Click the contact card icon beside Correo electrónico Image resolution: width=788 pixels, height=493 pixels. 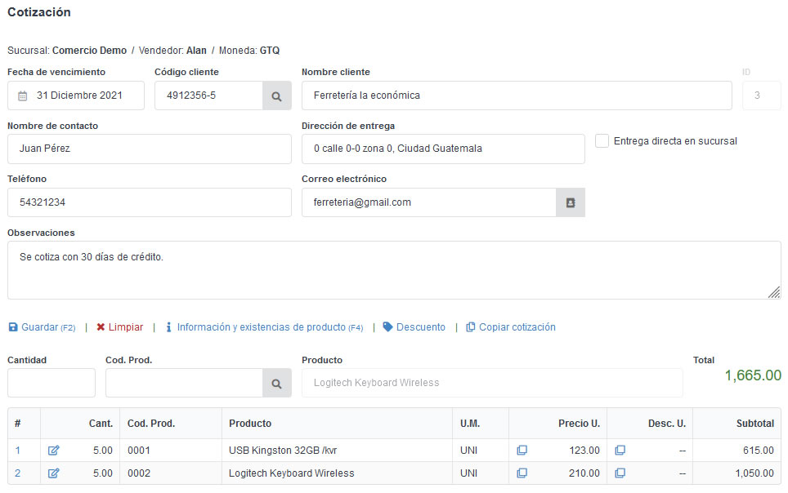(571, 202)
